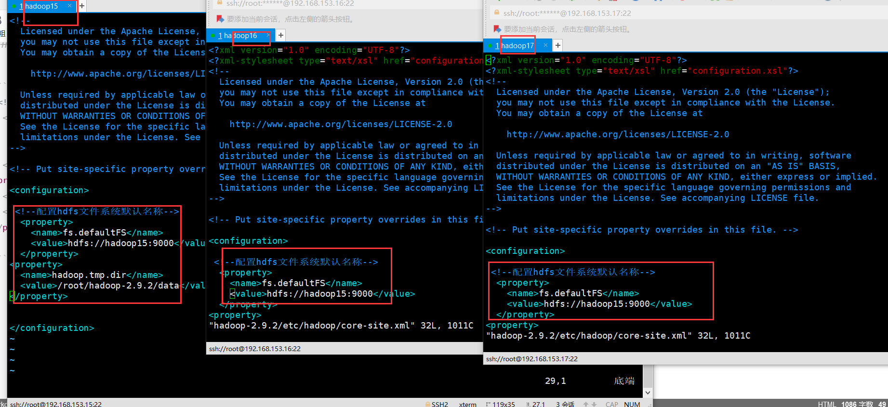Click the add-session arrow flag in hadoop16 window
888x407 pixels.
[220, 19]
